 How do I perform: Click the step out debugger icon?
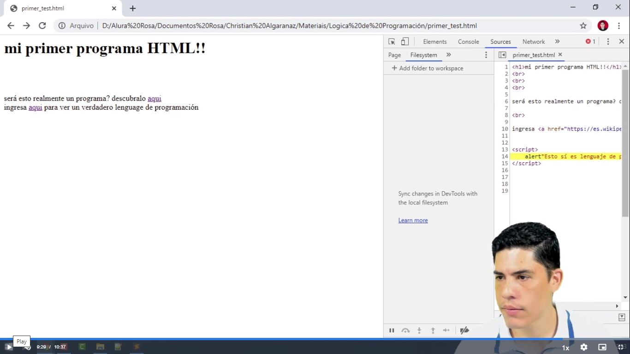[x=433, y=330]
